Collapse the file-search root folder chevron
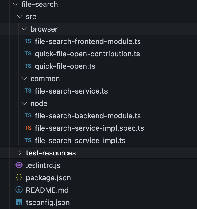The image size is (197, 209). click(15, 4)
